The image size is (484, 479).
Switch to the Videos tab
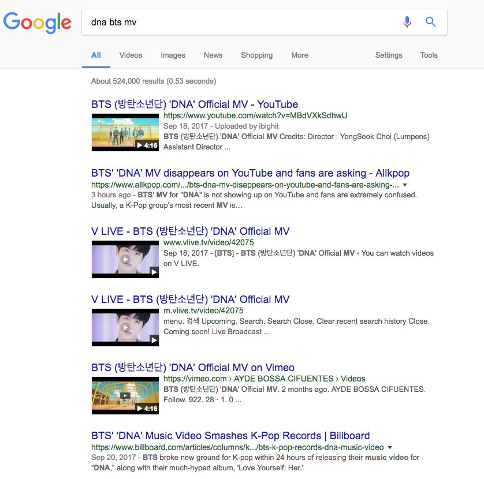[131, 55]
